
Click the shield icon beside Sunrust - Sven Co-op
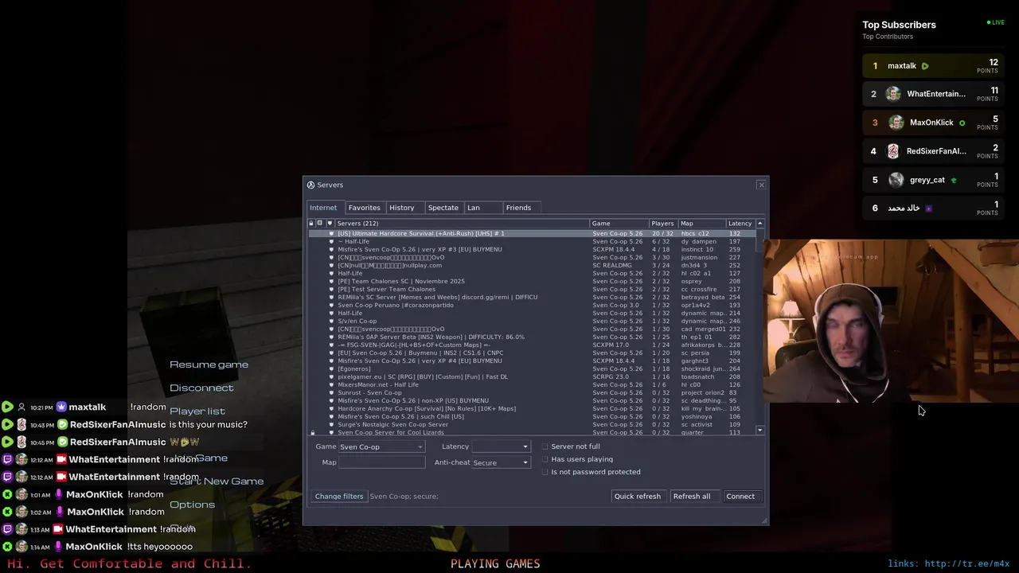click(x=331, y=393)
